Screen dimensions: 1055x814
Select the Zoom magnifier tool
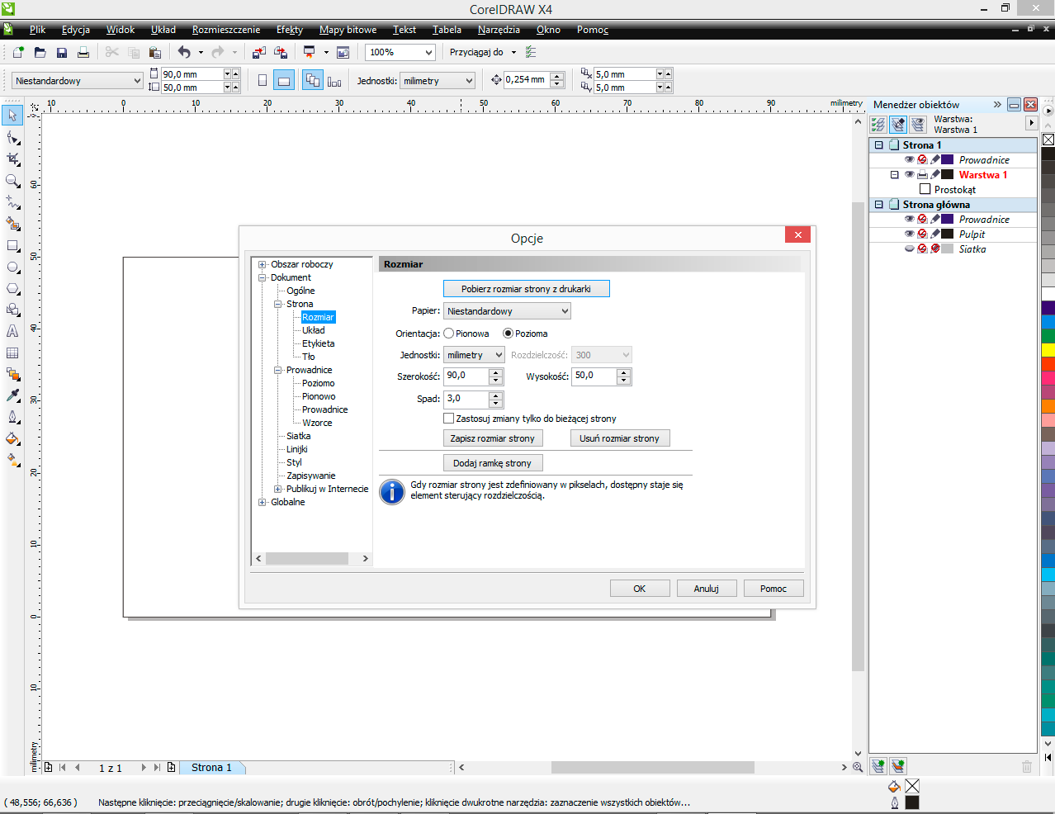coord(12,180)
